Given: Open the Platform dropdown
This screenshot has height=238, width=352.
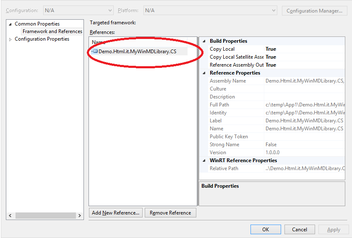Looking at the screenshot, I should 210,10.
